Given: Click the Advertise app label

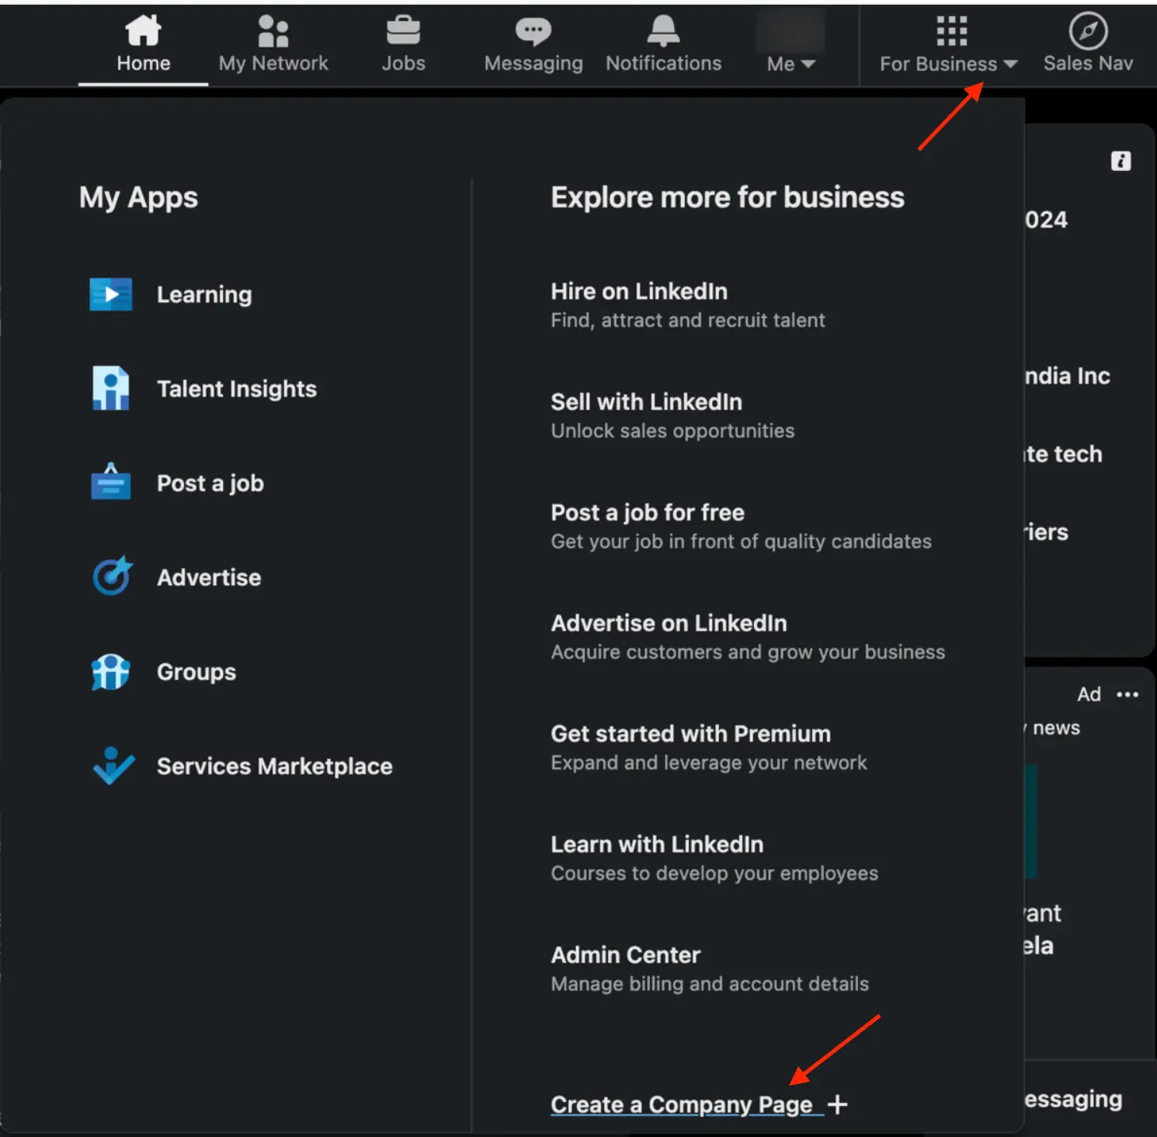Looking at the screenshot, I should [x=209, y=577].
